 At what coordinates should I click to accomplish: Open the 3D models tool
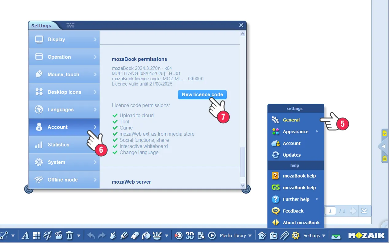click(190, 236)
